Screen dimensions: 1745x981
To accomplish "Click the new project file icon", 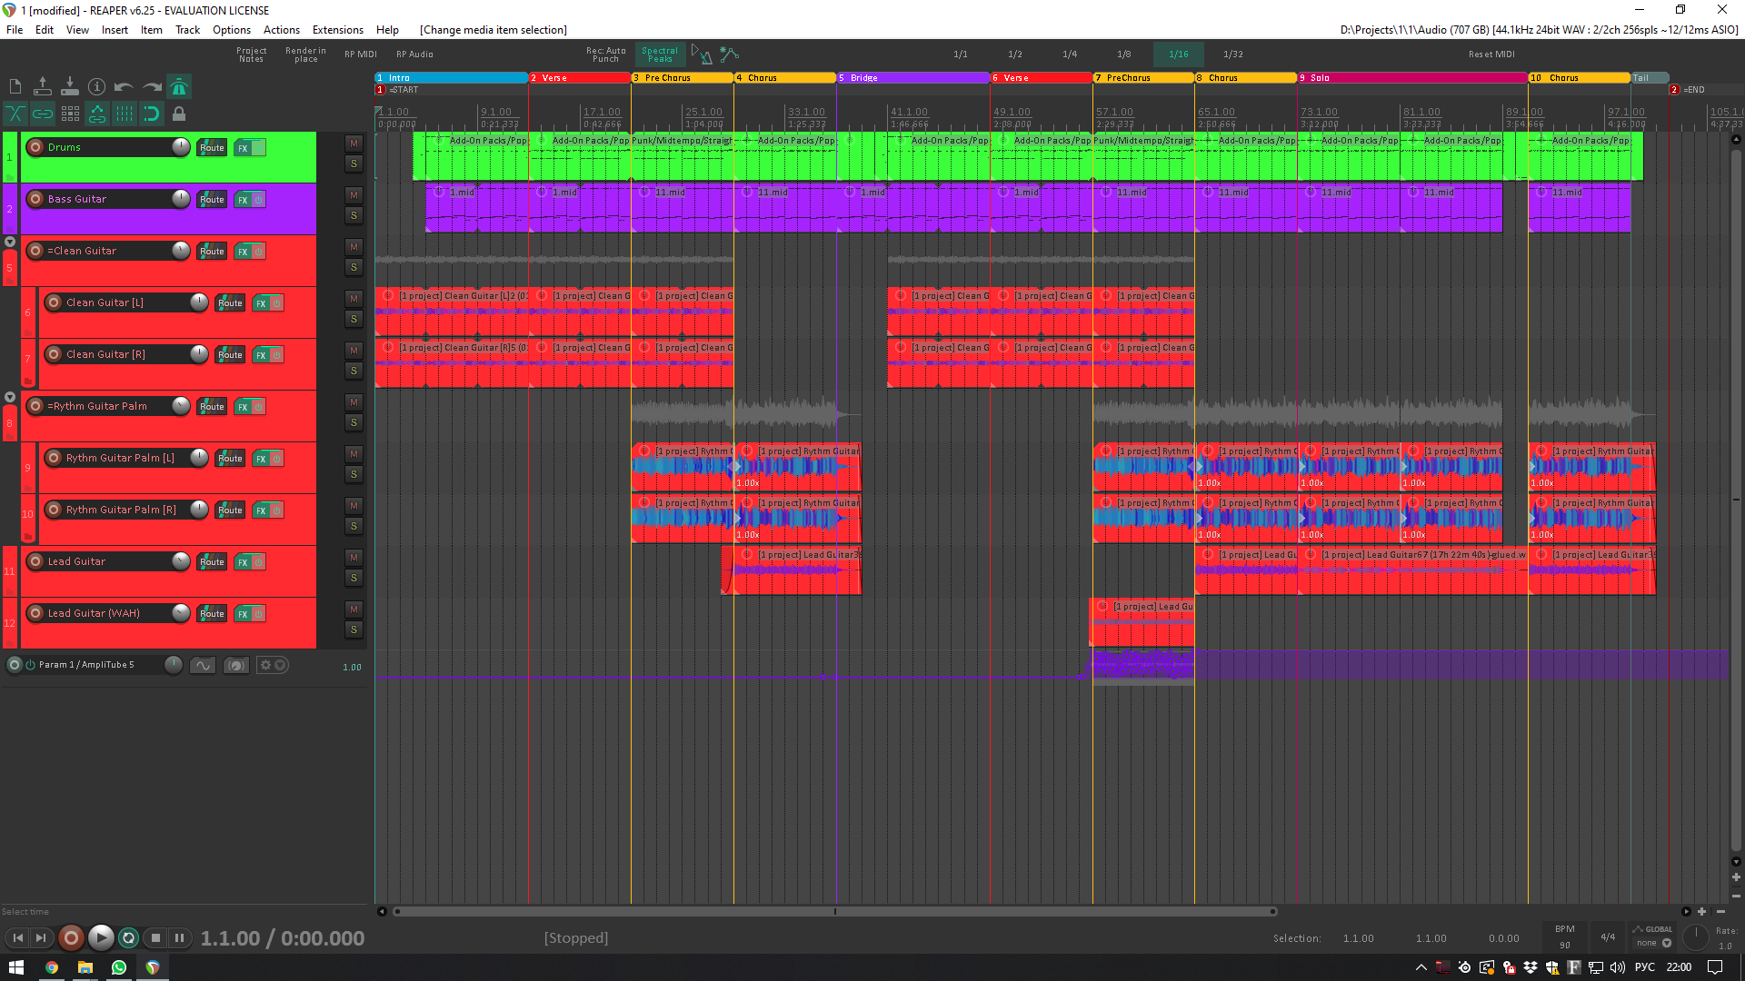I will pyautogui.click(x=15, y=87).
